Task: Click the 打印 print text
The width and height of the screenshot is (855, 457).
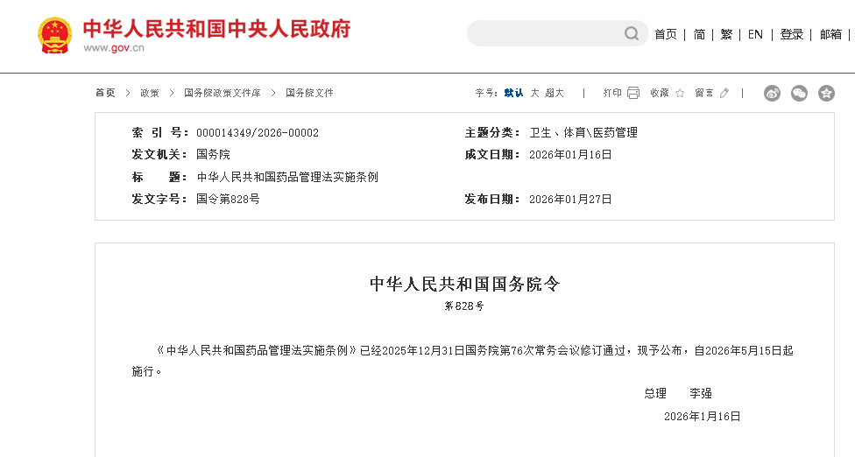Action: click(x=612, y=93)
